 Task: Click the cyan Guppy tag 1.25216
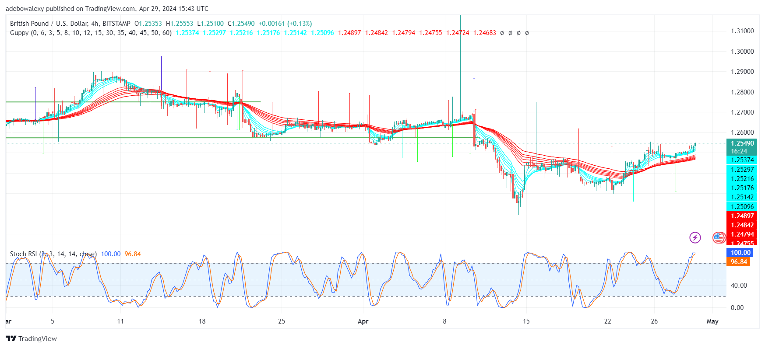point(742,178)
